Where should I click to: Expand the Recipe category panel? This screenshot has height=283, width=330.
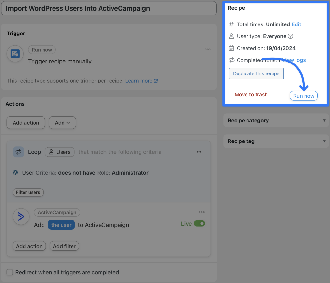[324, 120]
